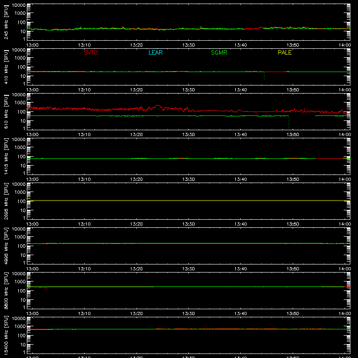The image size is (358, 358).
Task: Click the 610 MHz [SFU] axis title
Action: [x=6, y=111]
